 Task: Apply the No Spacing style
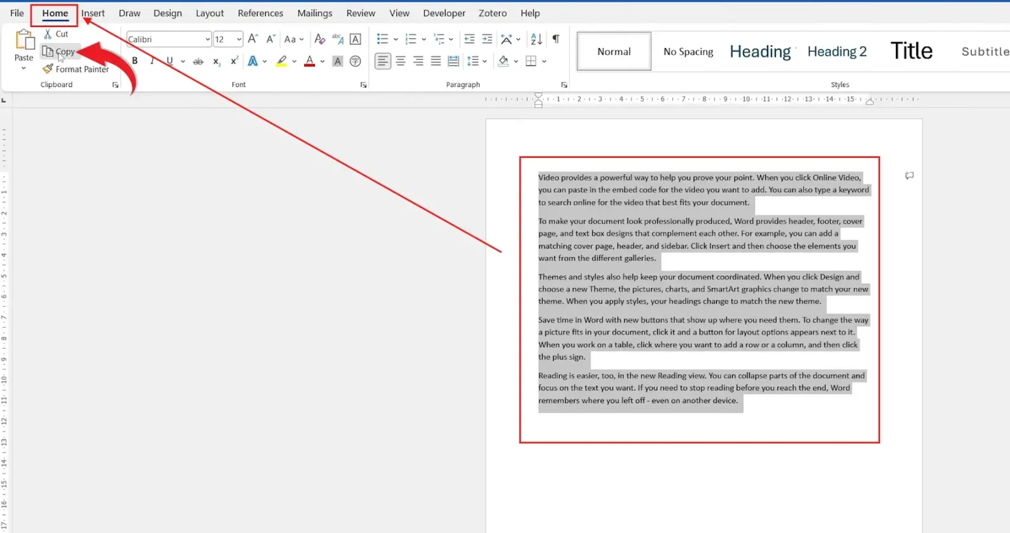coord(688,51)
